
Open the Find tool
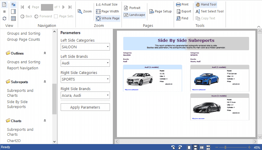click(x=182, y=18)
